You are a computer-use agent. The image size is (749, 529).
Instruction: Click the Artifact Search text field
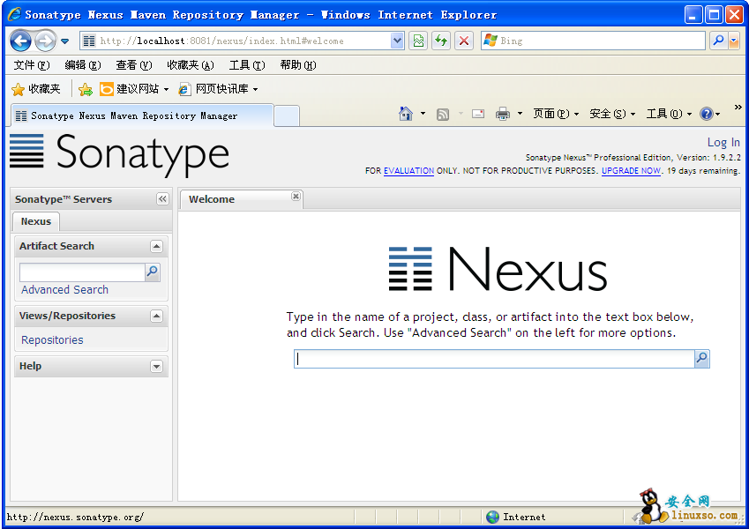(82, 272)
